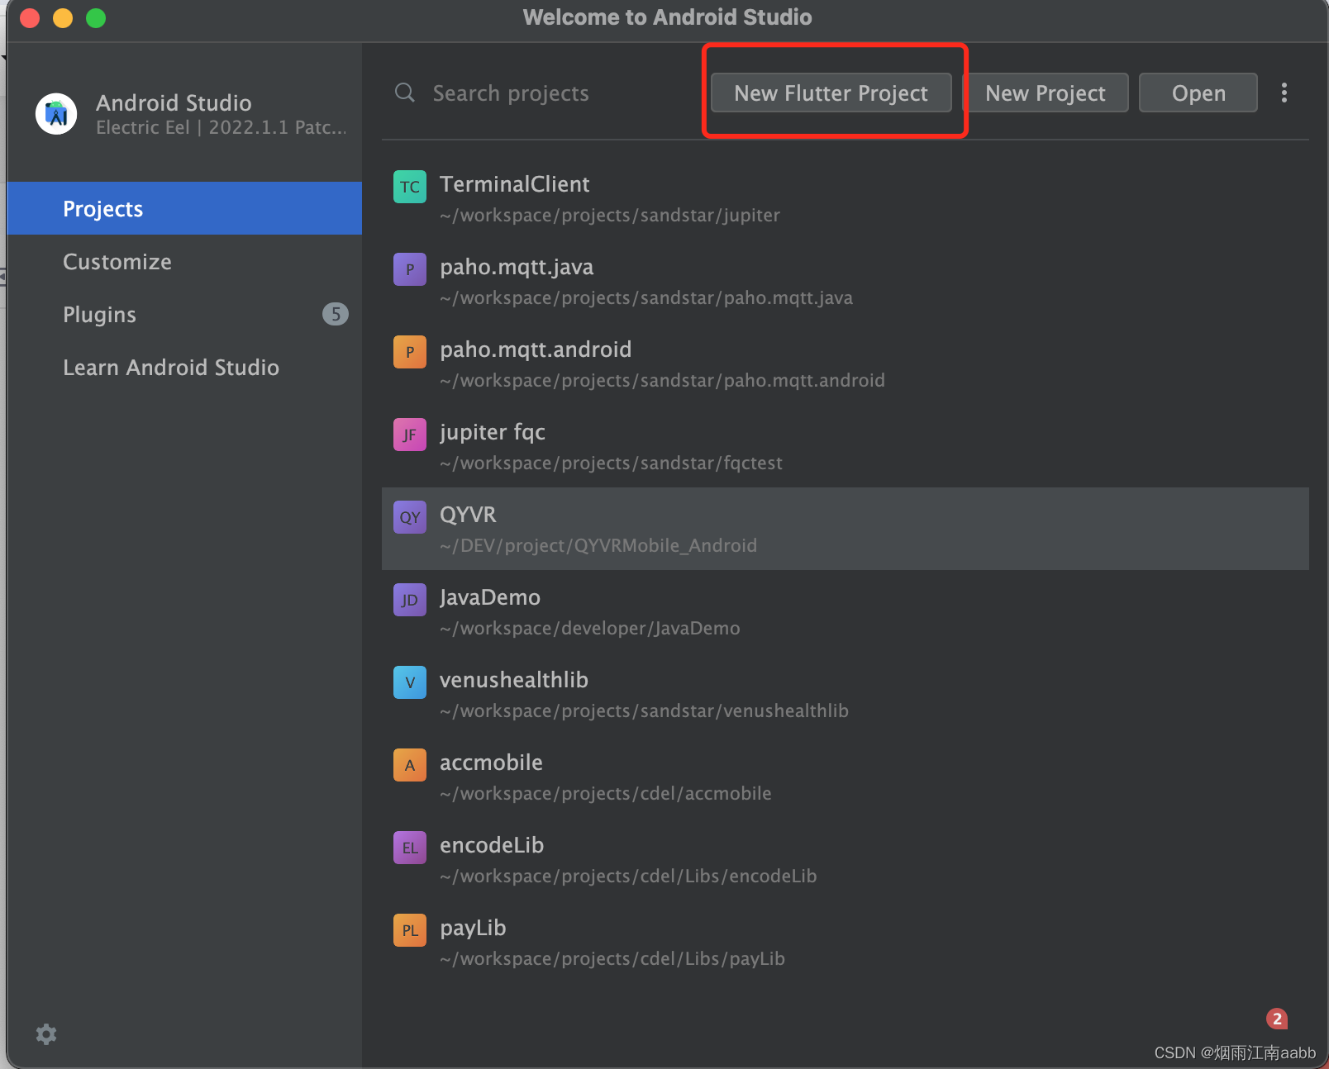Click path ~/workspace/projects/sandstar/jupiter
Image resolution: width=1329 pixels, height=1069 pixels.
coord(610,215)
